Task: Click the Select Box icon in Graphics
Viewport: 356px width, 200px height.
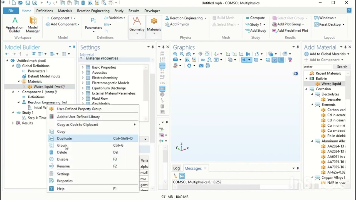Action: point(187,60)
